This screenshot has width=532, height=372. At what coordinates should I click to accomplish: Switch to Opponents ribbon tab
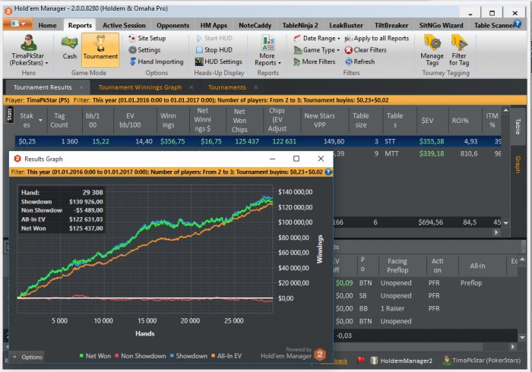click(173, 25)
